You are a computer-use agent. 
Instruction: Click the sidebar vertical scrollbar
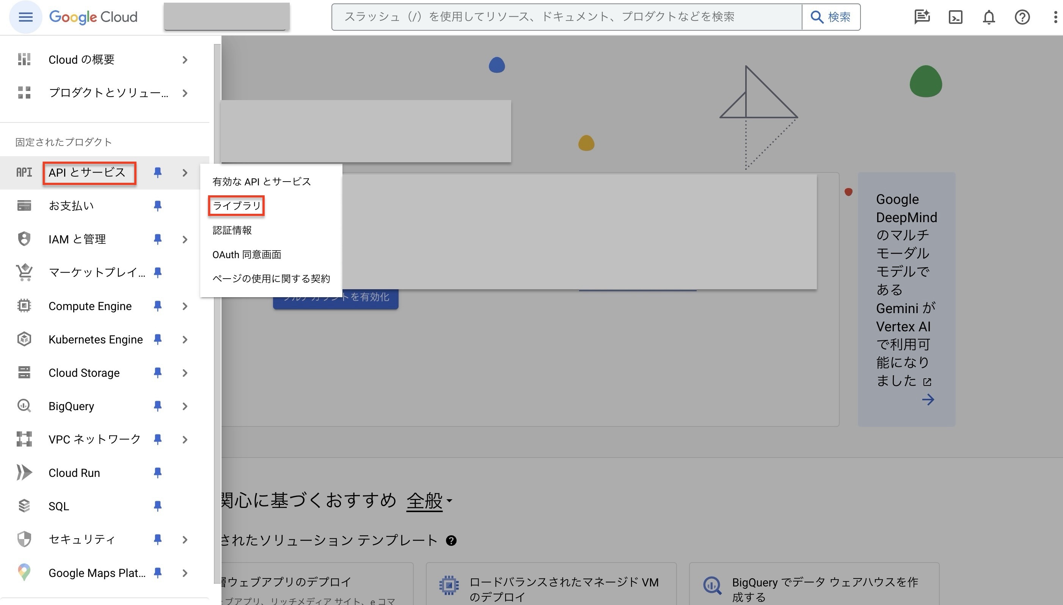[217, 314]
